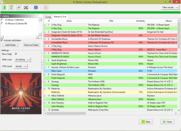
Task: Collapse group 9 Synergy
Action: click(45, 82)
